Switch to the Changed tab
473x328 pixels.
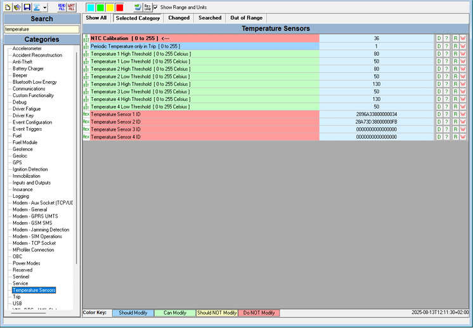coord(179,18)
